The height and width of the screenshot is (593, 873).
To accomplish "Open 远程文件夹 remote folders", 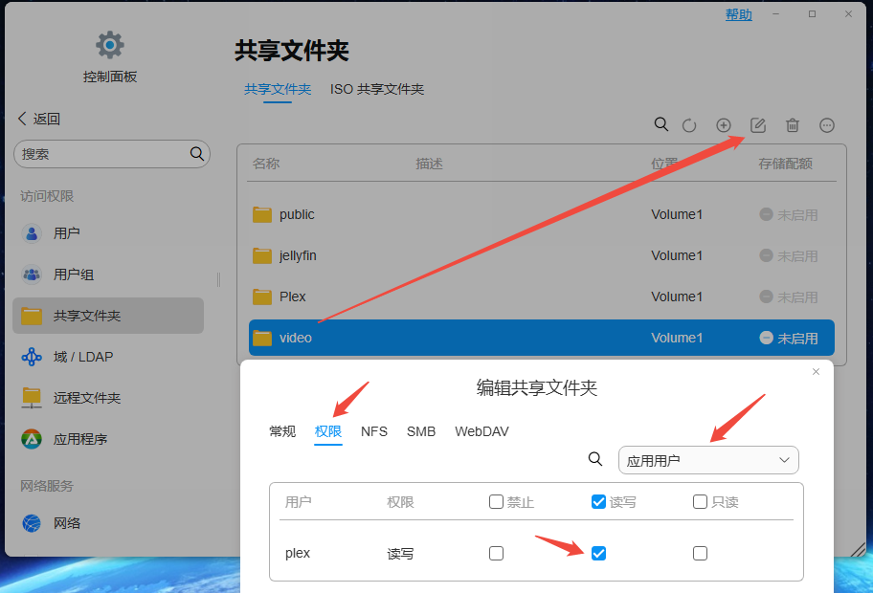I will [107, 398].
